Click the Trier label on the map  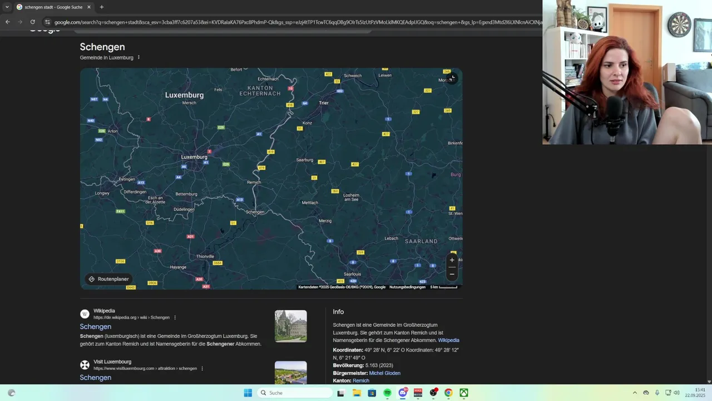click(324, 102)
